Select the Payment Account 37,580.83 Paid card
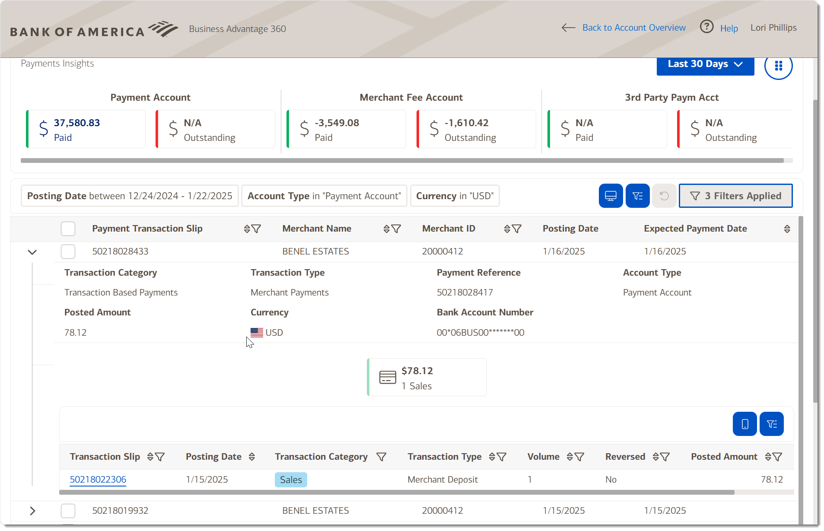 (86, 129)
